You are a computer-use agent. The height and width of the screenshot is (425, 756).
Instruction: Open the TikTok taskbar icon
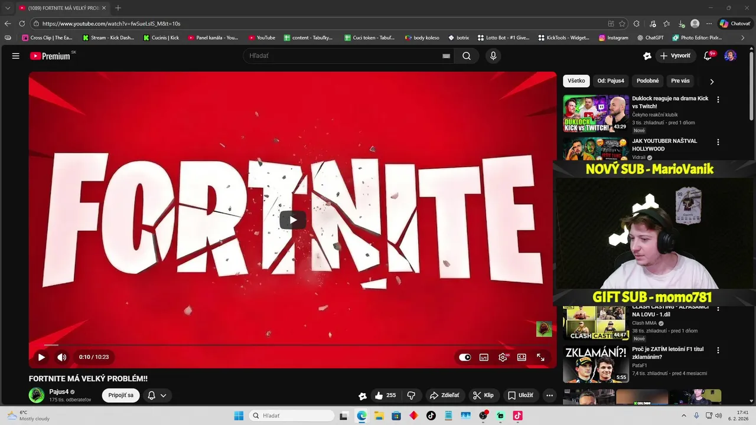[x=431, y=416]
